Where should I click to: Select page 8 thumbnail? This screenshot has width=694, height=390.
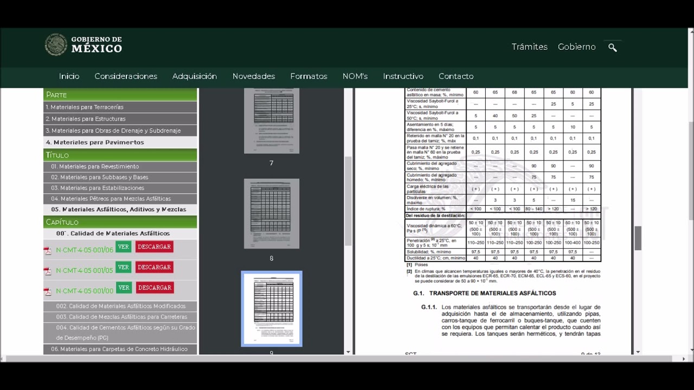tap(271, 213)
